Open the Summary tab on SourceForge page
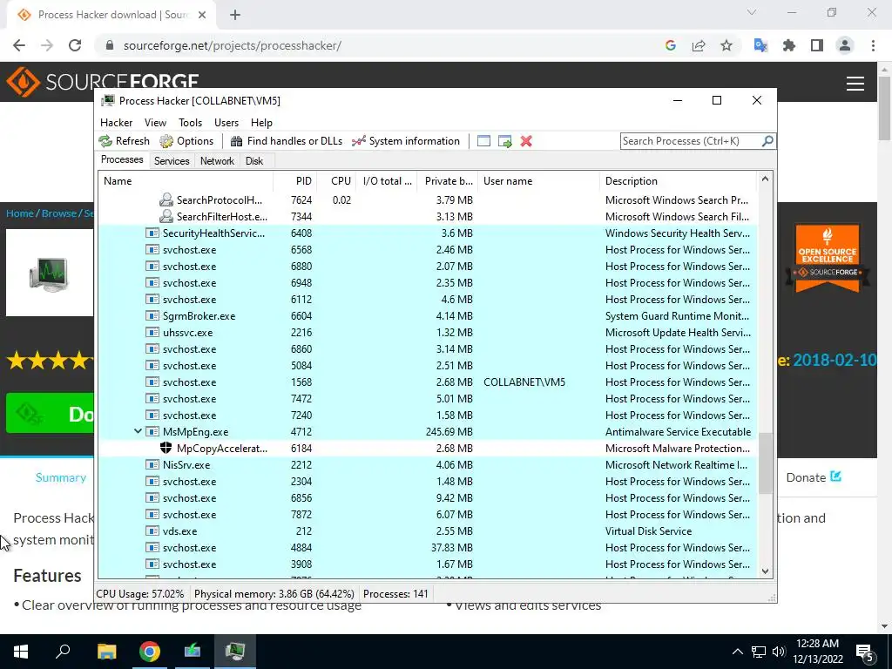Screen dimensions: 892x669 click(61, 478)
